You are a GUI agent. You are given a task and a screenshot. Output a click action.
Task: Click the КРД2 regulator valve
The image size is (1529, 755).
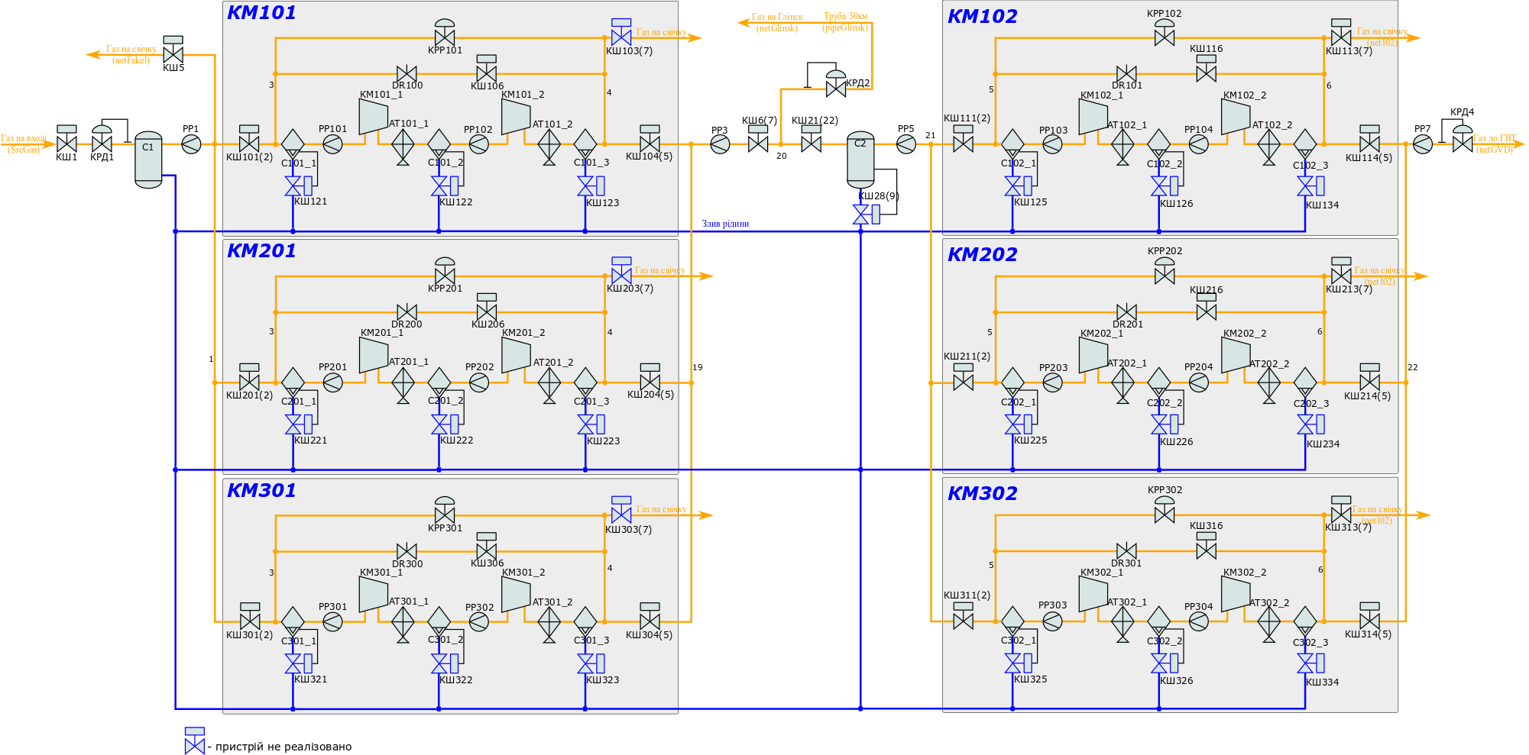pos(836,88)
